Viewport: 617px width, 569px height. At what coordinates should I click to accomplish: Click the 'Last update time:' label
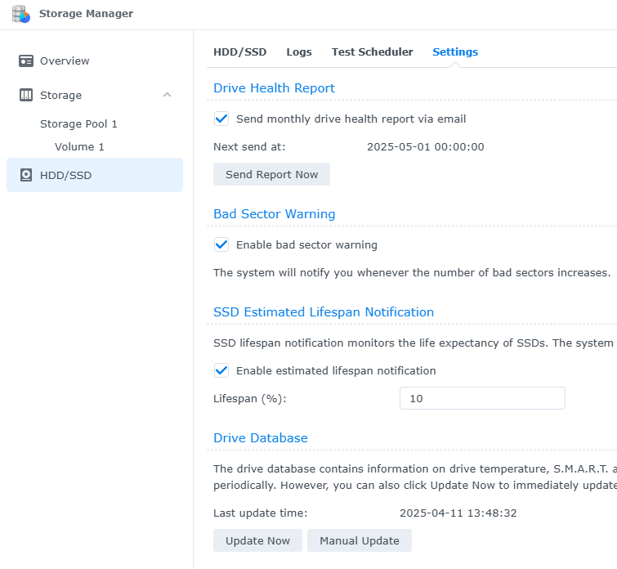pos(261,513)
